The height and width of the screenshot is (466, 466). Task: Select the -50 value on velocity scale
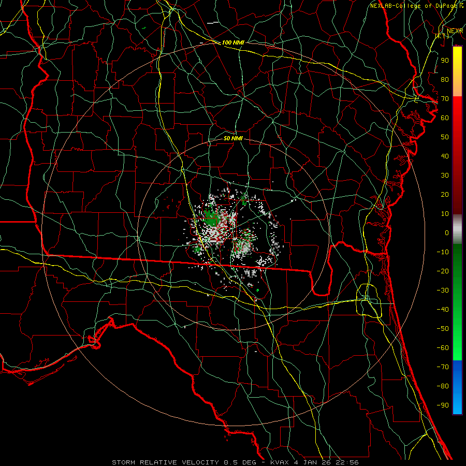point(443,329)
